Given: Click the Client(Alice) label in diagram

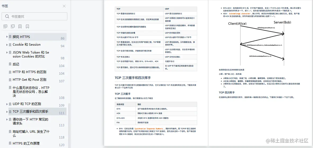Looking at the screenshot, I should (237, 24).
